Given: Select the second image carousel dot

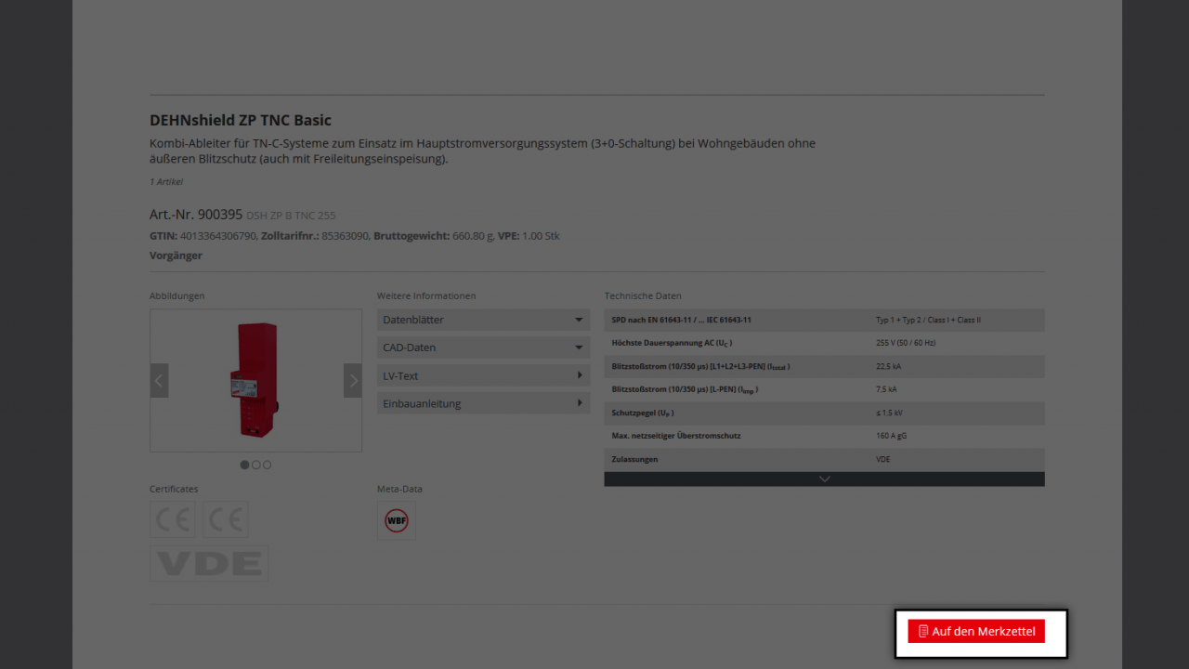Looking at the screenshot, I should tap(256, 465).
